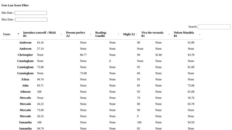232x130 pixels.
Task: Click sort icon next to Might A2
Action: click(137, 34)
